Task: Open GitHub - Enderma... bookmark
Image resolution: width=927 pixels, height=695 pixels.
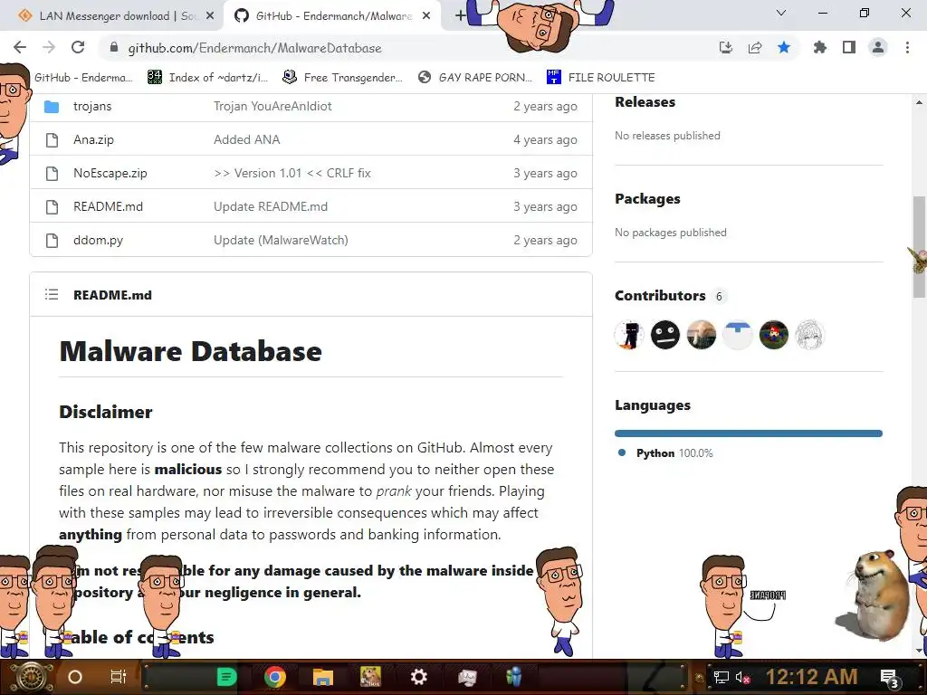Action: 82,78
